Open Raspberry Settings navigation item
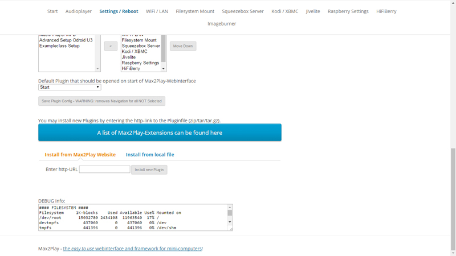This screenshot has width=456, height=256. (x=348, y=11)
